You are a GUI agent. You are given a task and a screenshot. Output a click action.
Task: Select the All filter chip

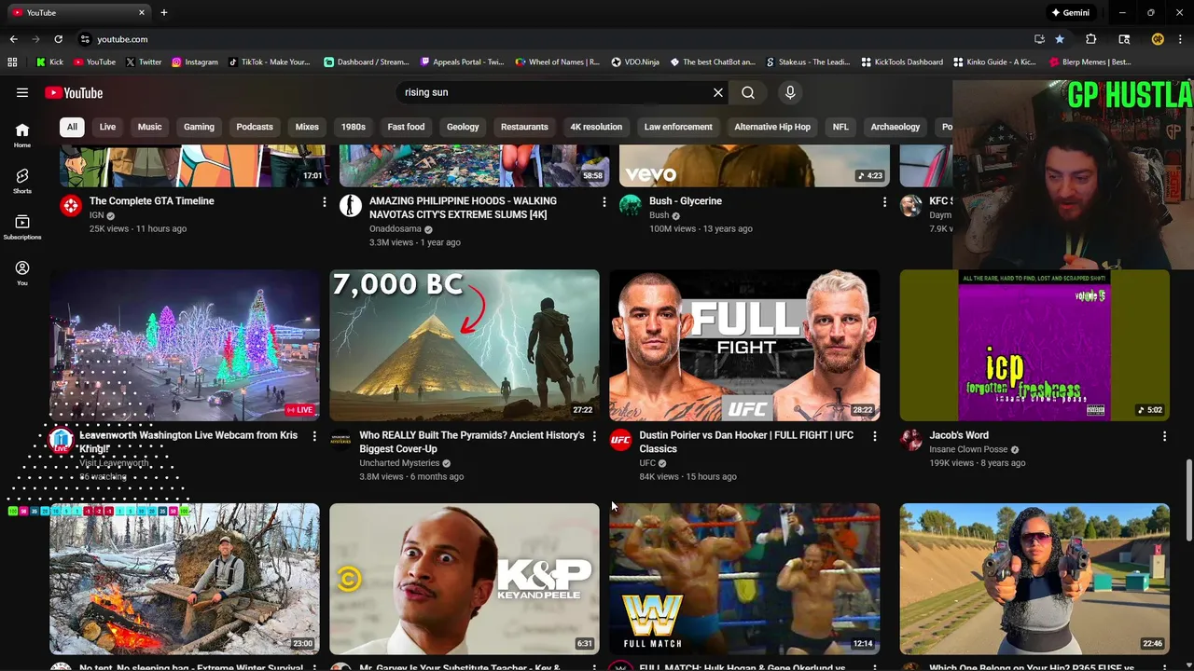(72, 127)
